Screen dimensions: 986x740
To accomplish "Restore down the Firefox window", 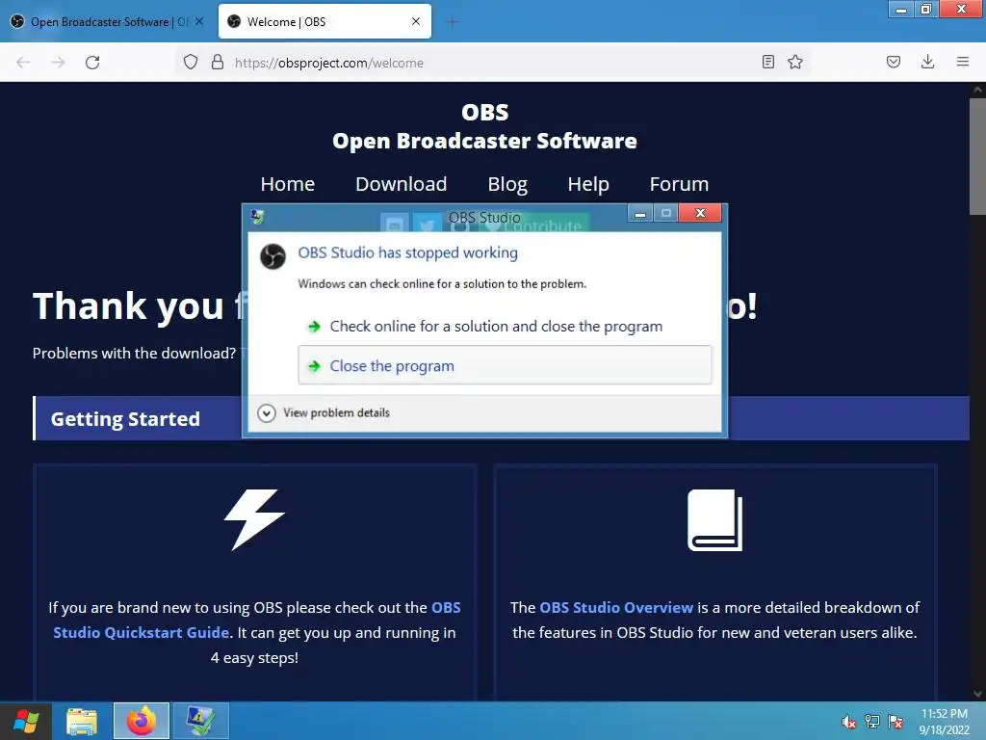I will click(925, 9).
